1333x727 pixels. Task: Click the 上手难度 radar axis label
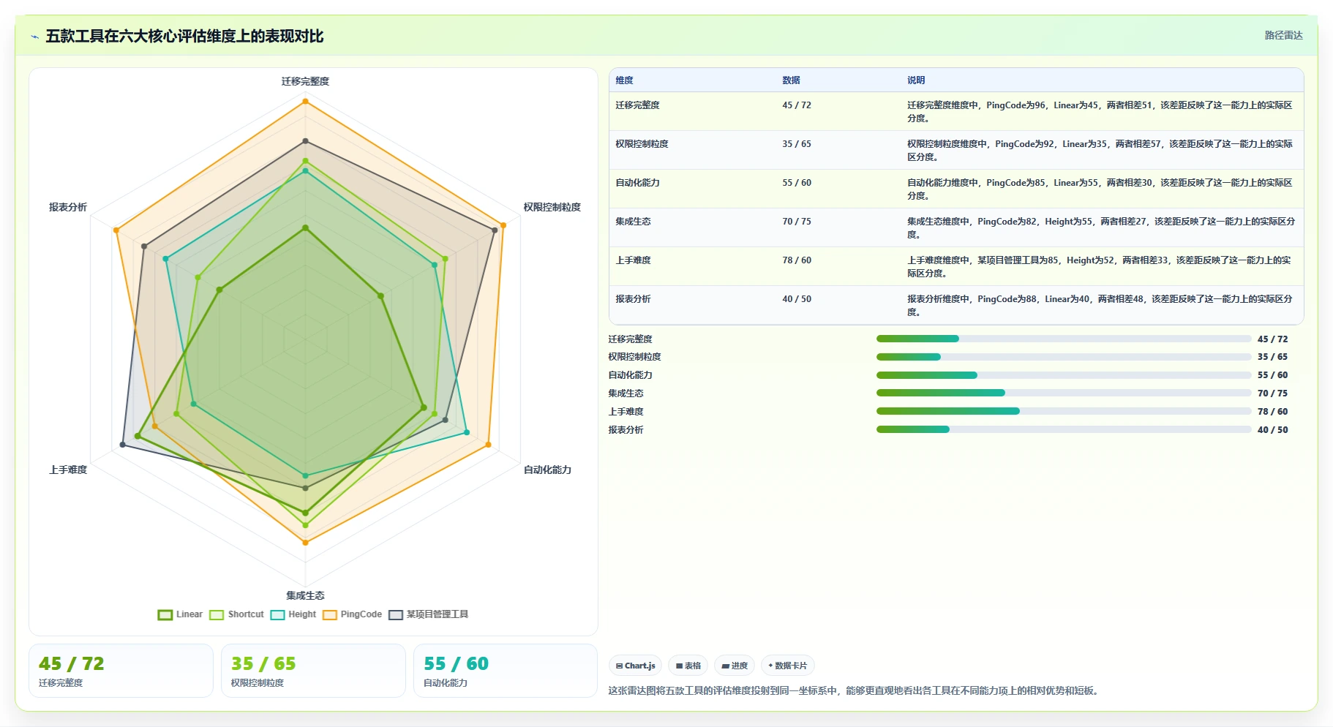pos(68,470)
